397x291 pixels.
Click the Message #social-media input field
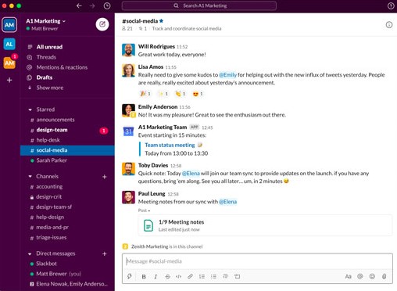point(257,261)
